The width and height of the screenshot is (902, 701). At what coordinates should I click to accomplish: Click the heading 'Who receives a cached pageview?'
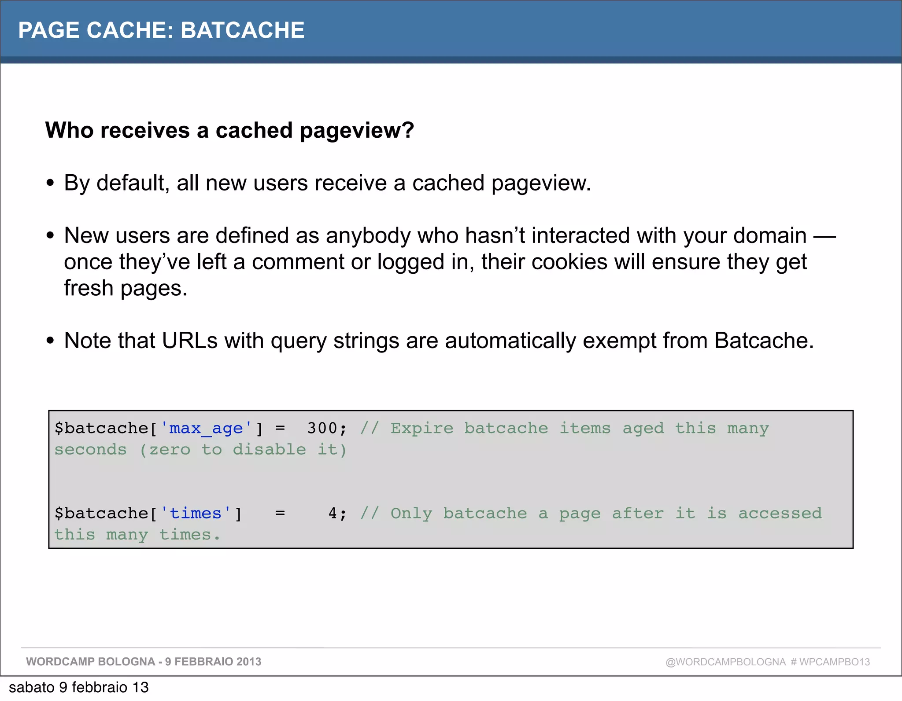229,130
